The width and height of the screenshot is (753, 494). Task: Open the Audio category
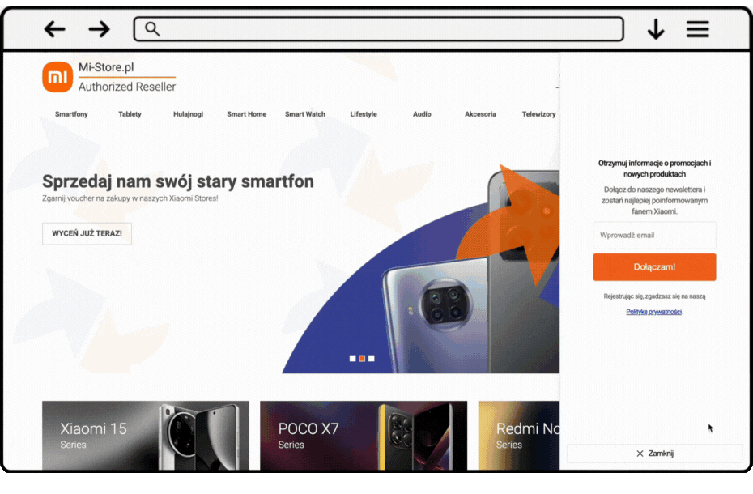[422, 114]
